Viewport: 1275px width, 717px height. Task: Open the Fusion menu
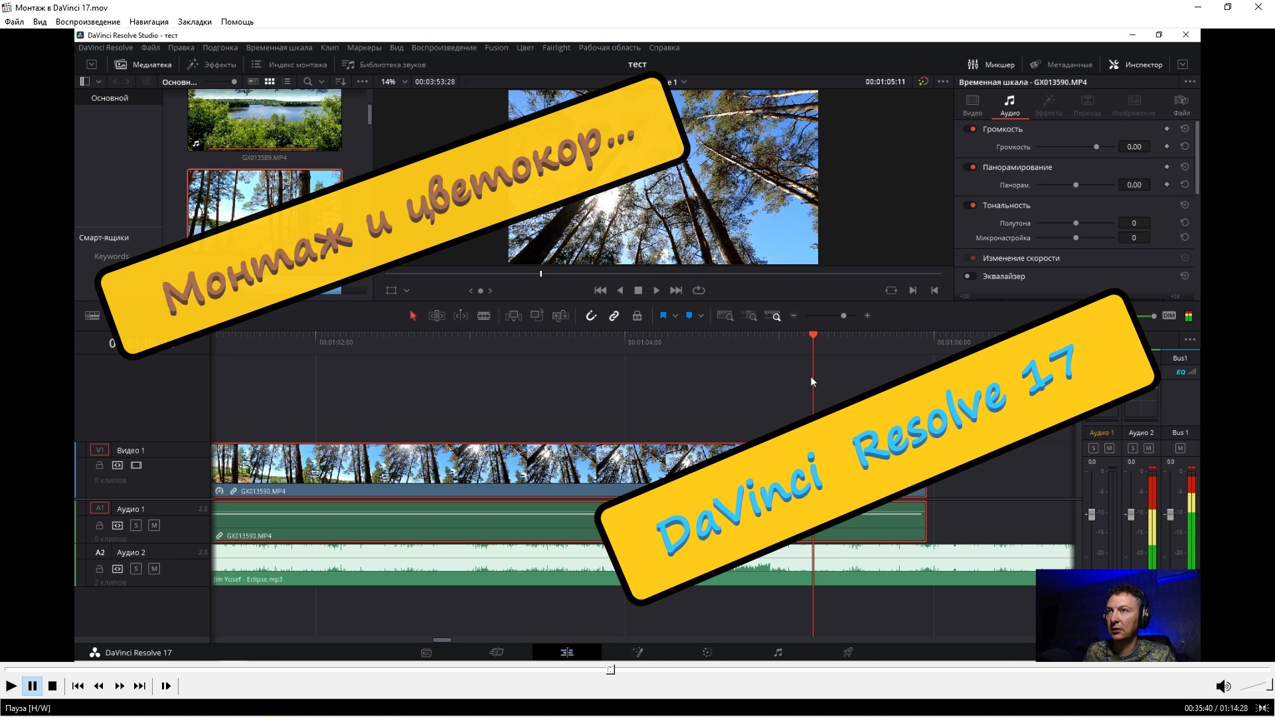click(496, 48)
